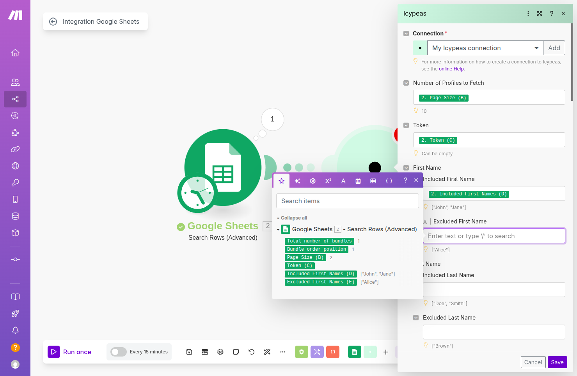Open the Connections link icon in sidebar
The image size is (577, 376).
tap(15, 149)
